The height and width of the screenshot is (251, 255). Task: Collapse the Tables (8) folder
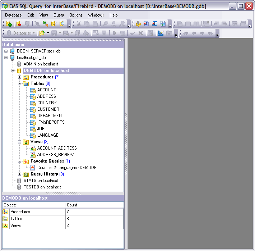coord(19,83)
